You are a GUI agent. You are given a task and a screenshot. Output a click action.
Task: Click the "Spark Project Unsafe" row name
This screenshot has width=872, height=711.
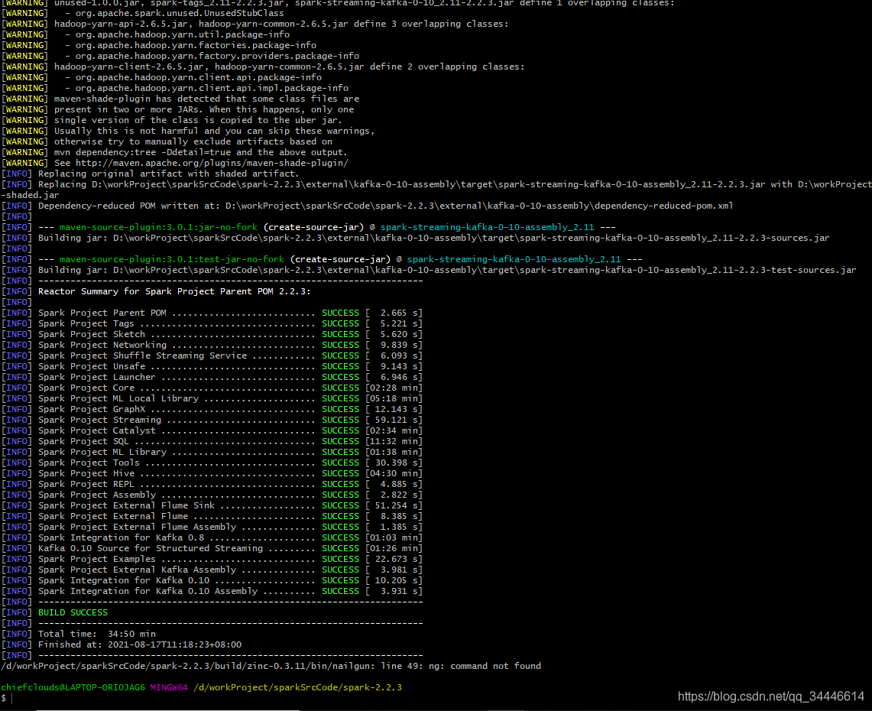[x=91, y=366]
